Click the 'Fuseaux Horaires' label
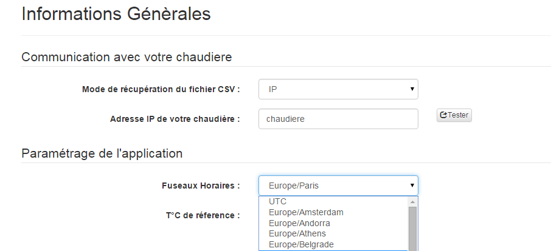The width and height of the screenshot is (551, 251). pyautogui.click(x=195, y=186)
